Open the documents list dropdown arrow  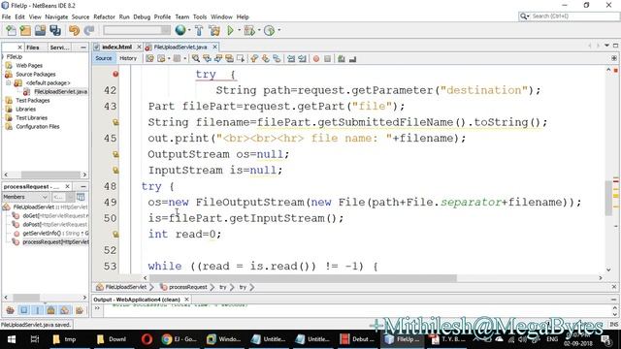(x=606, y=46)
